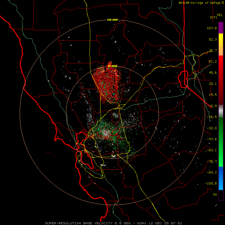The width and height of the screenshot is (225, 225).
Task: Select the purple segment of the color bar
Action: (x=221, y=28)
